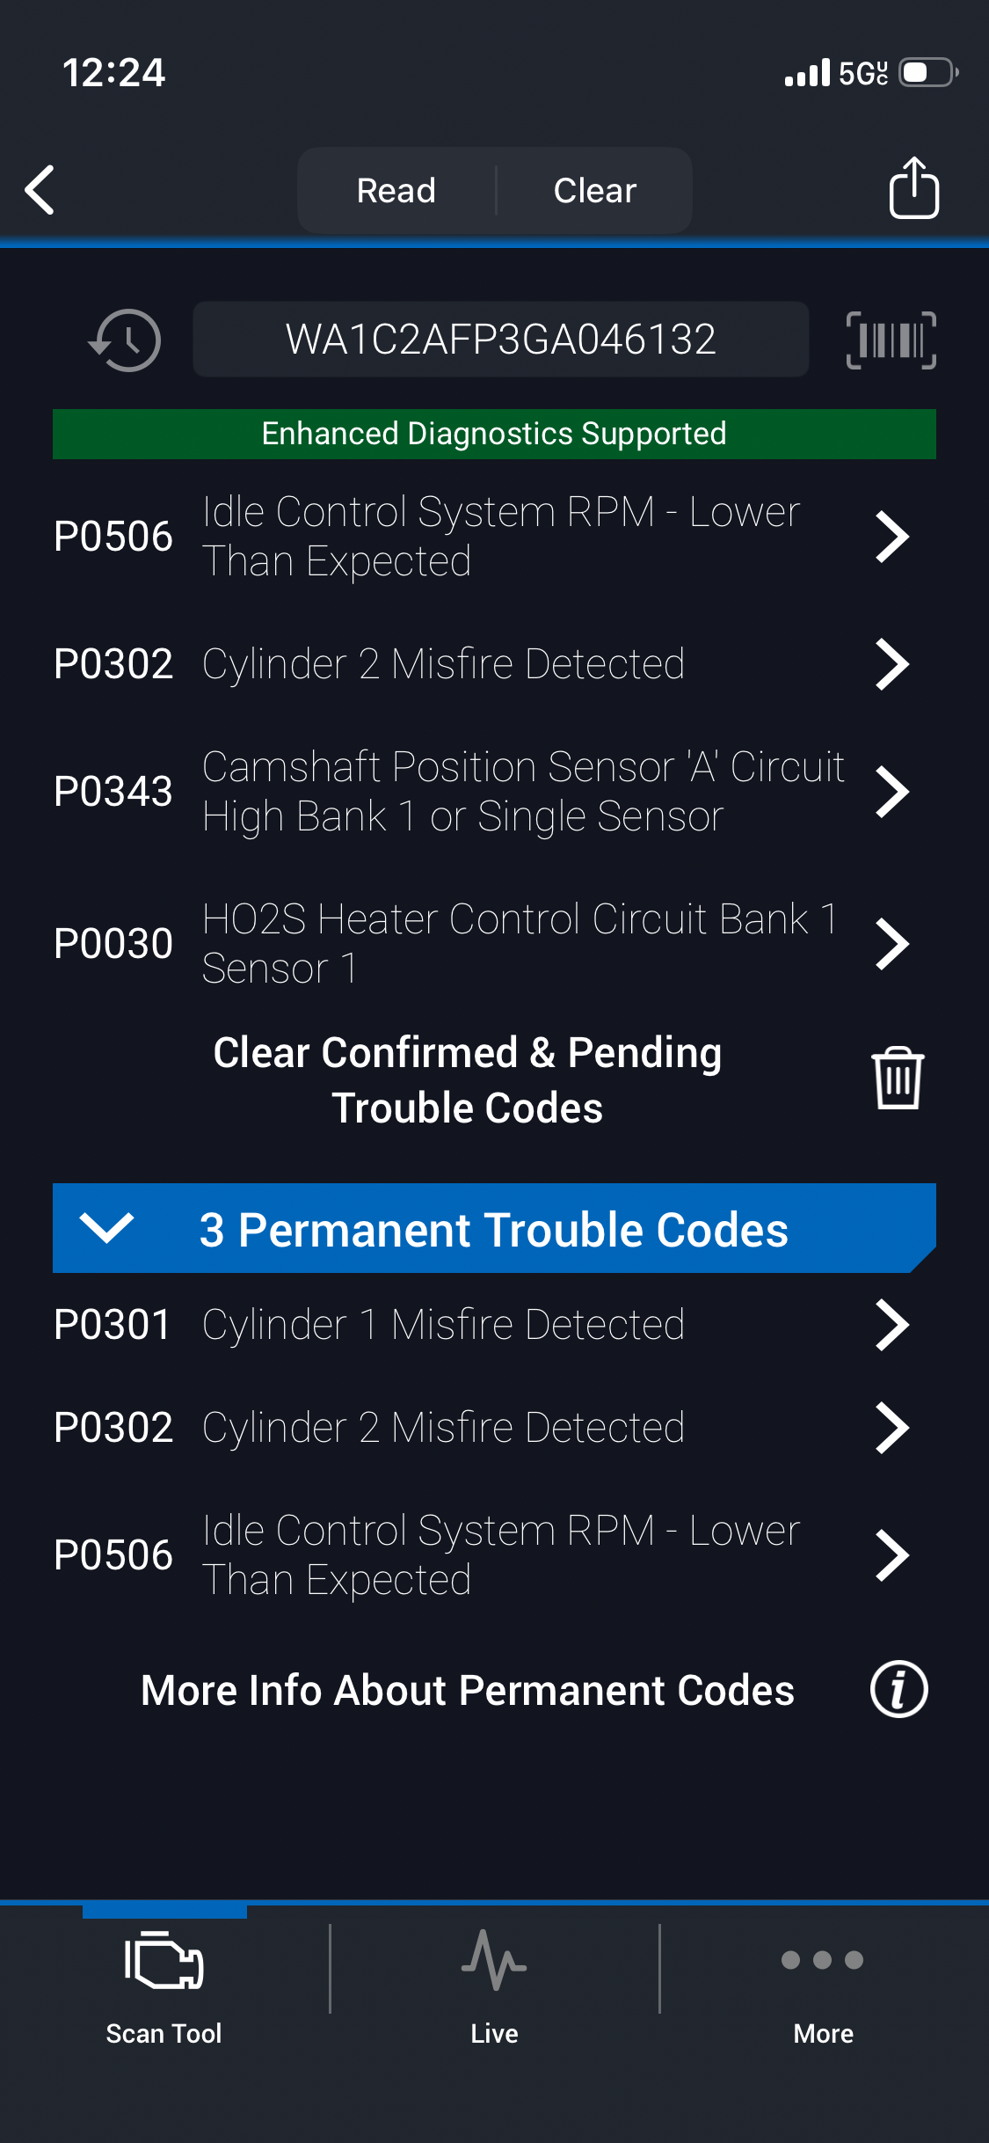
Task: Scan VIN with barcode icon
Action: point(891,340)
